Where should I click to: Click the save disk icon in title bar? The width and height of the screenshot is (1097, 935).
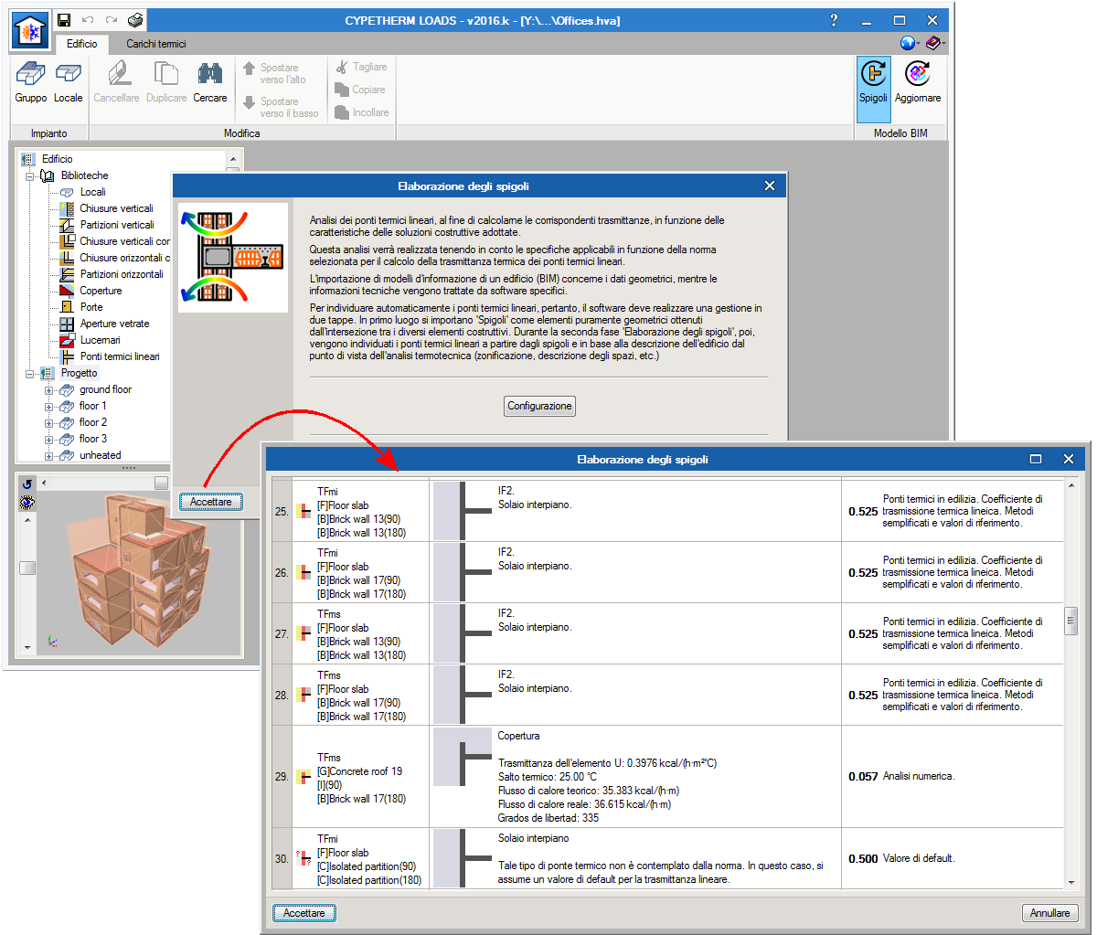click(64, 19)
